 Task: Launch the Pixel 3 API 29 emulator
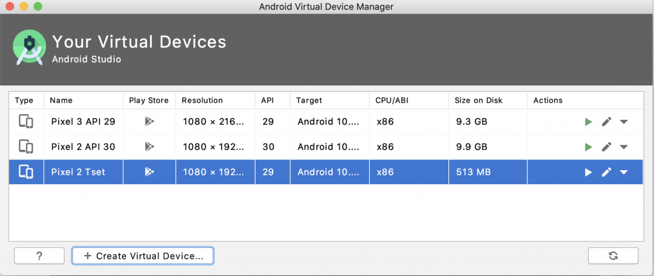click(x=588, y=122)
